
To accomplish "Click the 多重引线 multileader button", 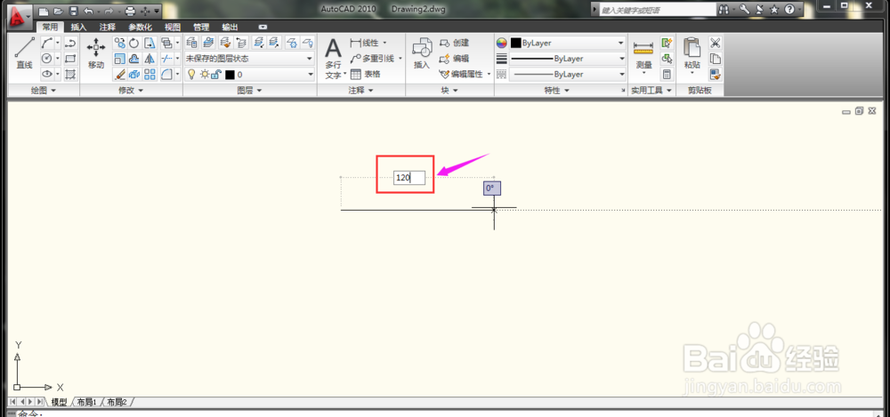I will tap(376, 59).
